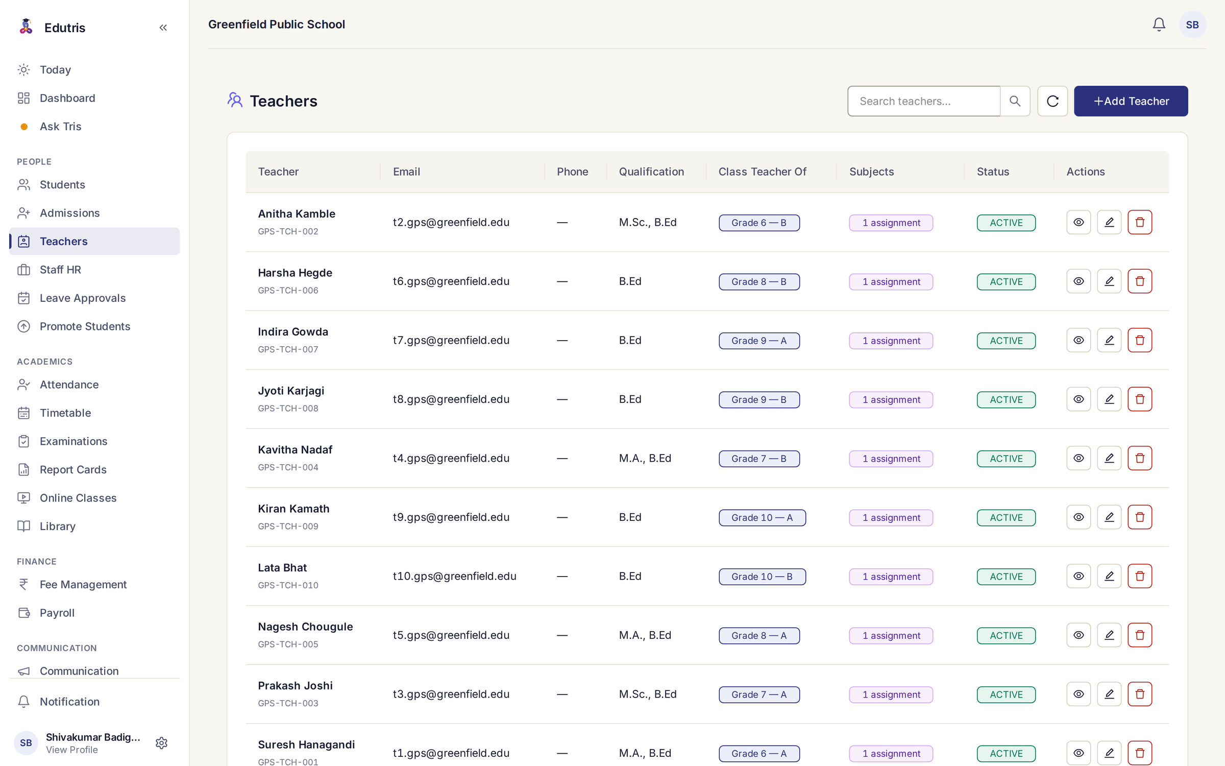
Task: View details for Indira Gowda
Action: (x=1078, y=340)
